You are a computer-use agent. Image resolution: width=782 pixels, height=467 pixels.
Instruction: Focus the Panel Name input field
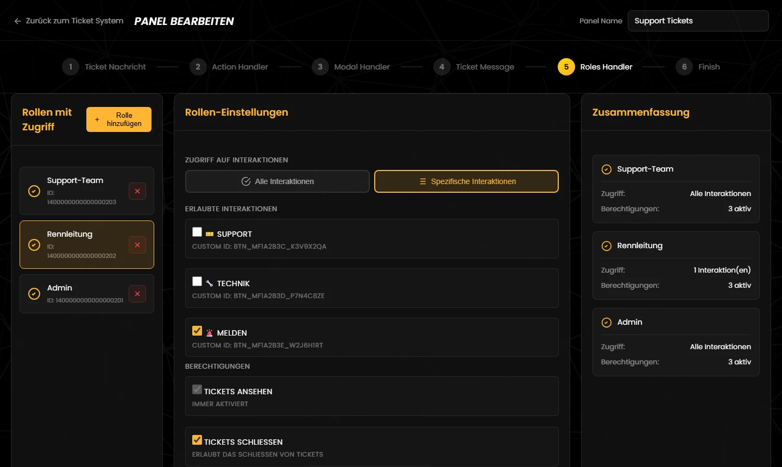[x=698, y=21]
